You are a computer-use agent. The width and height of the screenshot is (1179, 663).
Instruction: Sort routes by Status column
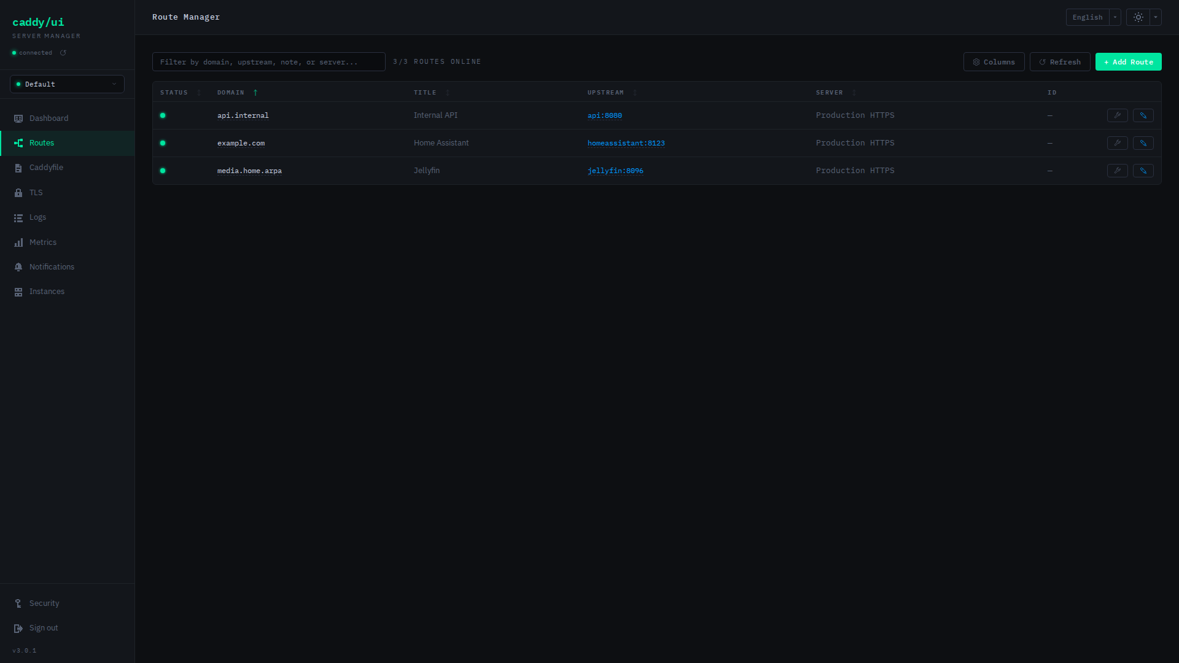pyautogui.click(x=181, y=93)
